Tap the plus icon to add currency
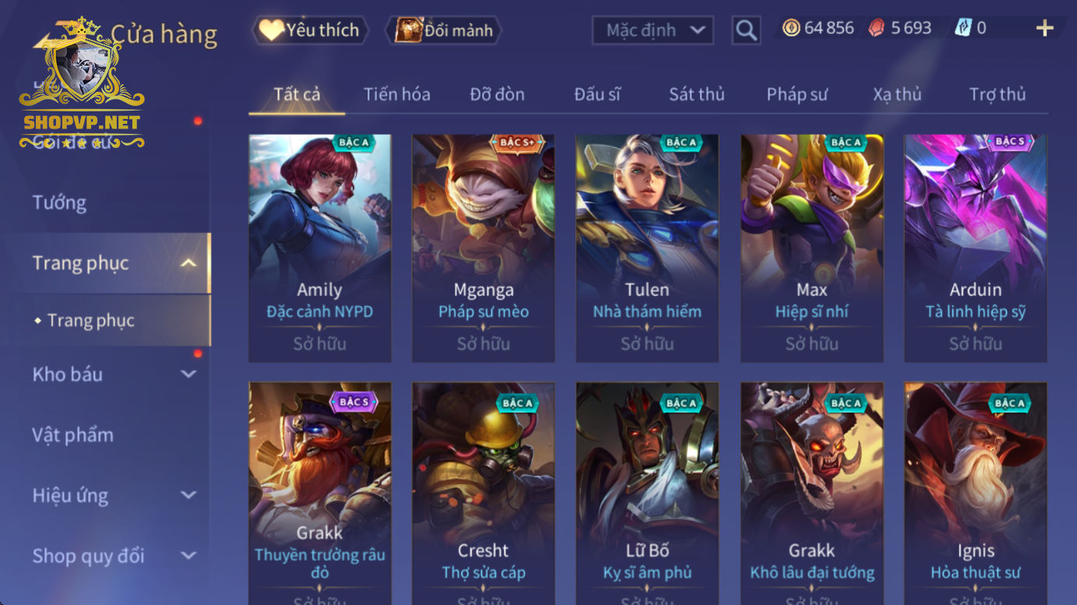The width and height of the screenshot is (1077, 605). coord(1044,29)
